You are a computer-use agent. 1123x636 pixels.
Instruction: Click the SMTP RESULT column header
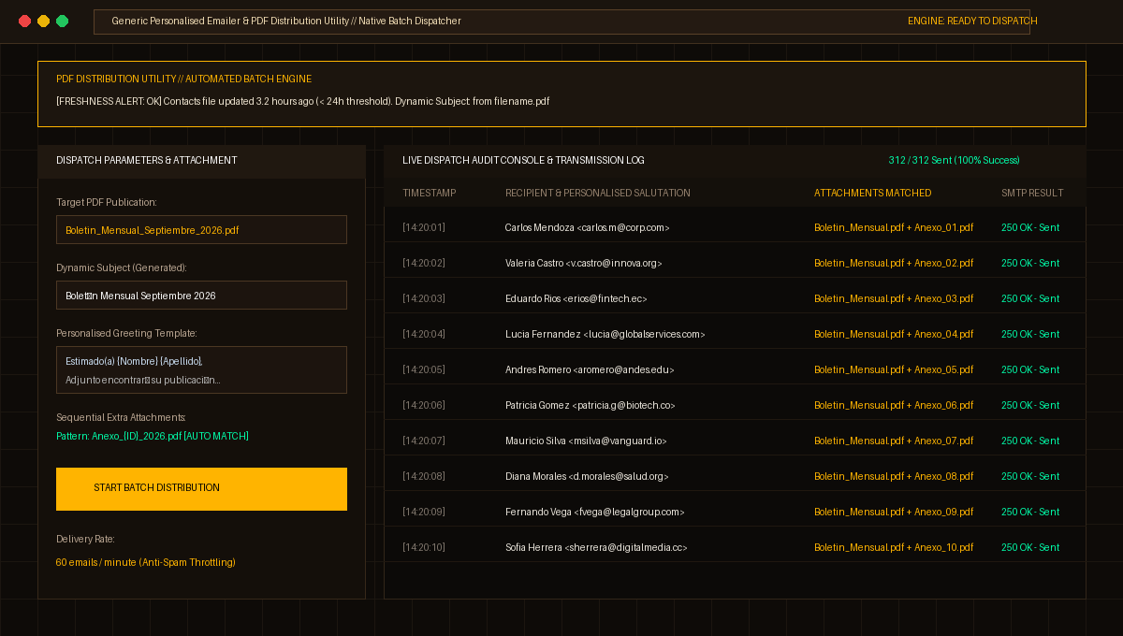1032,193
